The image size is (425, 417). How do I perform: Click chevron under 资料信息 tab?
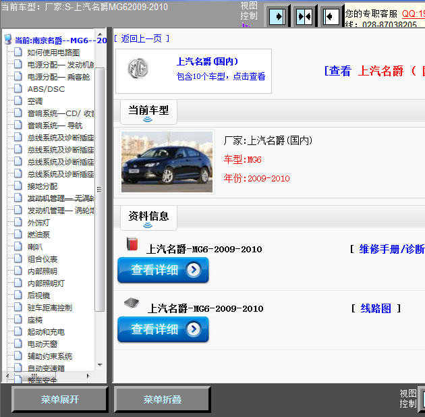[148, 225]
